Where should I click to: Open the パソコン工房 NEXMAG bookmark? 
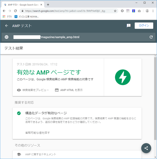27,17
